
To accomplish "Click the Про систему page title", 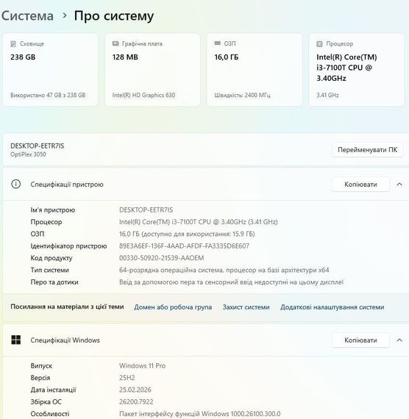I will point(114,15).
